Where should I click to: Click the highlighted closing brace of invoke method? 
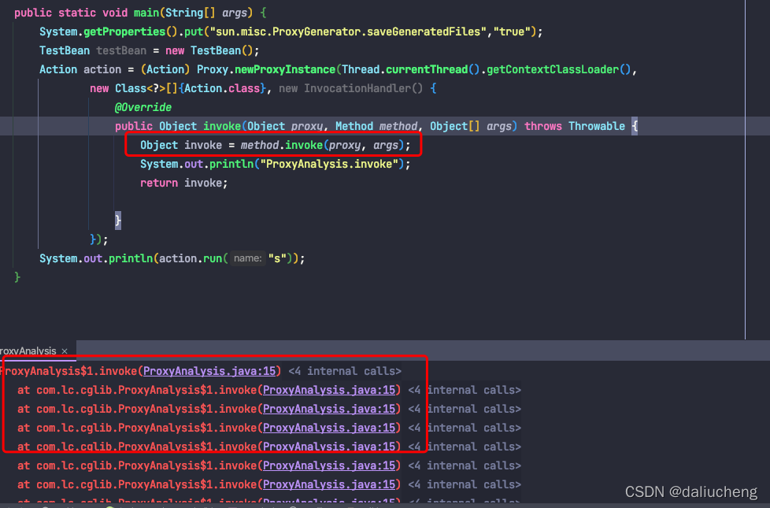tap(118, 220)
